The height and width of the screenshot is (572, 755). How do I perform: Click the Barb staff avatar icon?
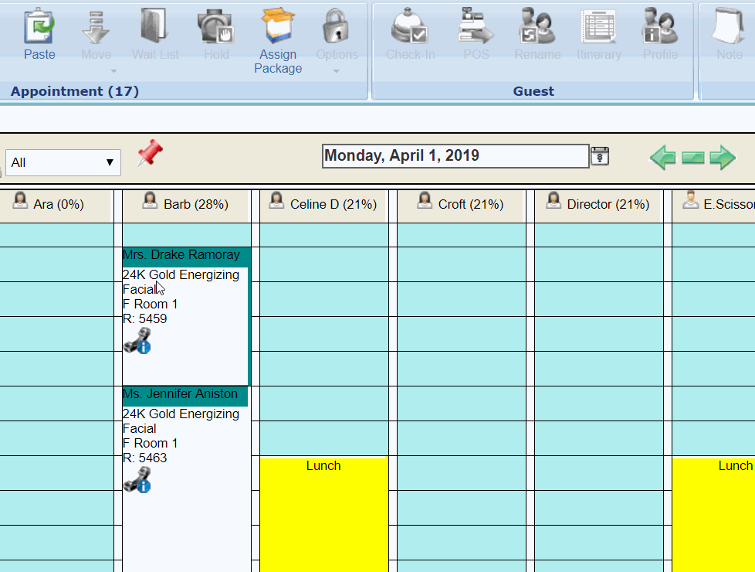coord(150,200)
